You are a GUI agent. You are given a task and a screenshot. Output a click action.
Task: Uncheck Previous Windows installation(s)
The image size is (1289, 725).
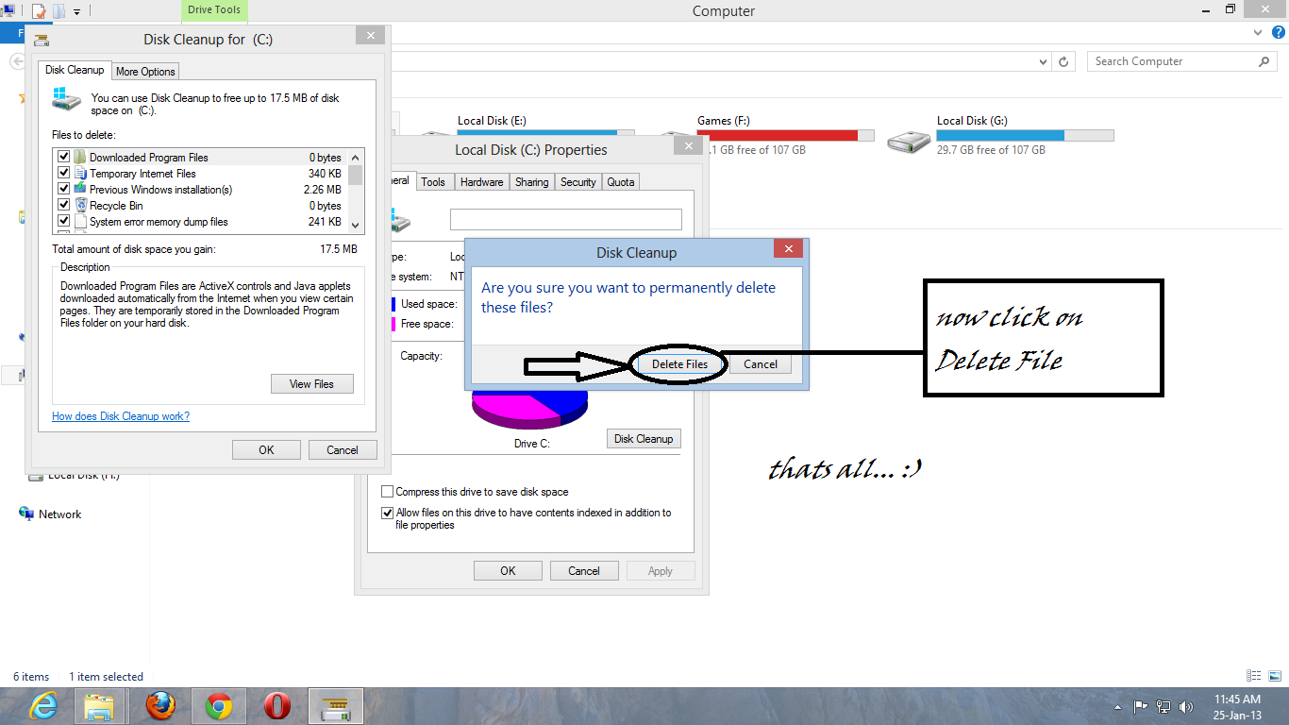pyautogui.click(x=63, y=189)
